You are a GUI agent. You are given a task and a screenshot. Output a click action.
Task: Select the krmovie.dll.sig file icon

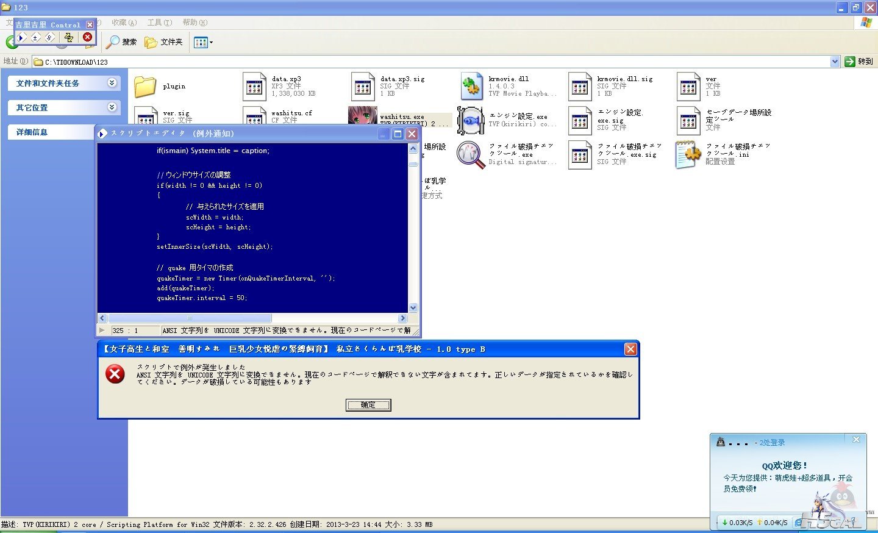[580, 87]
